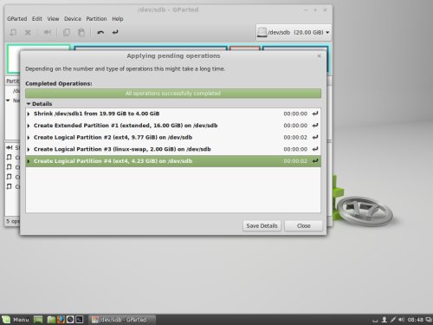Image resolution: width=433 pixels, height=325 pixels.
Task: Click the status icon on the Shrink row
Action: click(315, 114)
